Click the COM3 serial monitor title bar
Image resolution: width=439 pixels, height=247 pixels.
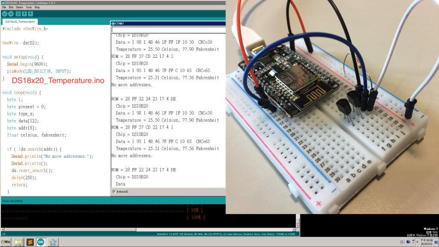(168, 23)
